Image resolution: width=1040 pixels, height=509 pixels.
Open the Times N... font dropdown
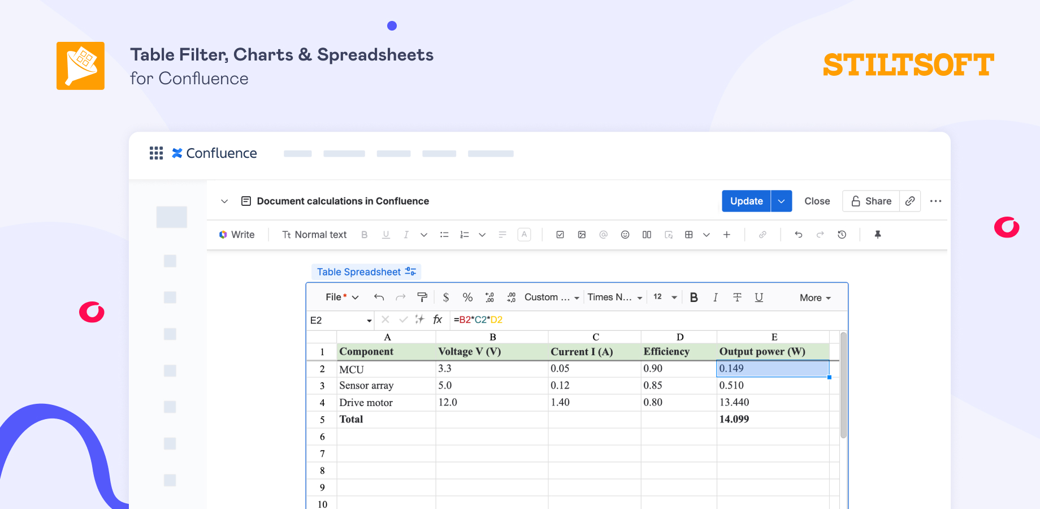point(615,297)
